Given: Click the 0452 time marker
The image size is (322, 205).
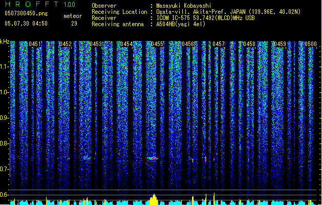Looking at the screenshot, I should (x=66, y=44).
